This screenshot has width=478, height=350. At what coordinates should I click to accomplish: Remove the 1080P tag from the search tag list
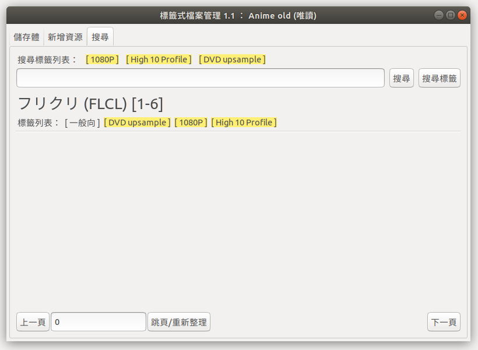102,60
